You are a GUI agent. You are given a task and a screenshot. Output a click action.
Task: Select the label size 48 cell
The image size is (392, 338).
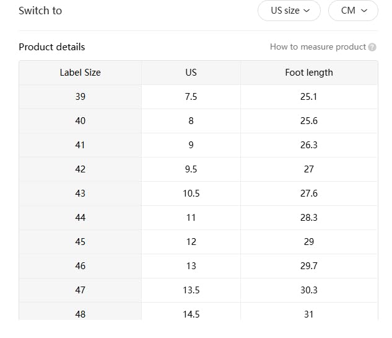(81, 314)
